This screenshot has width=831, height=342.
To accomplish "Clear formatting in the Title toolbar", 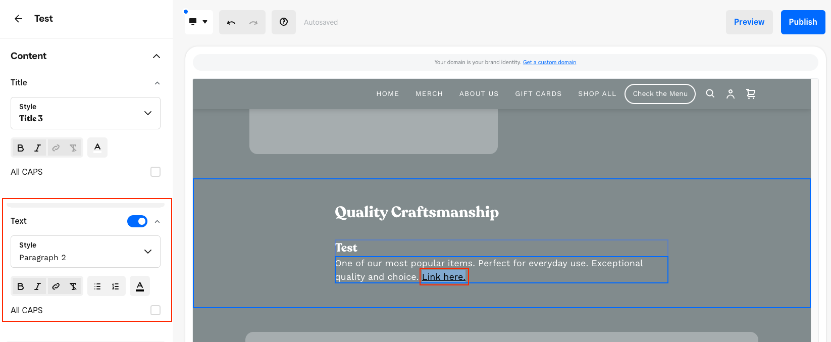I will 73,148.
